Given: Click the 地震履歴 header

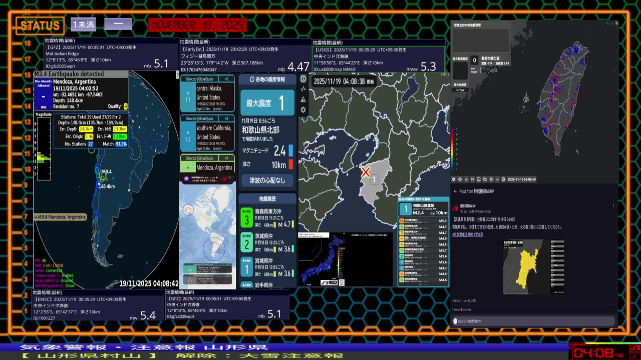Looking at the screenshot, I should point(267,198).
